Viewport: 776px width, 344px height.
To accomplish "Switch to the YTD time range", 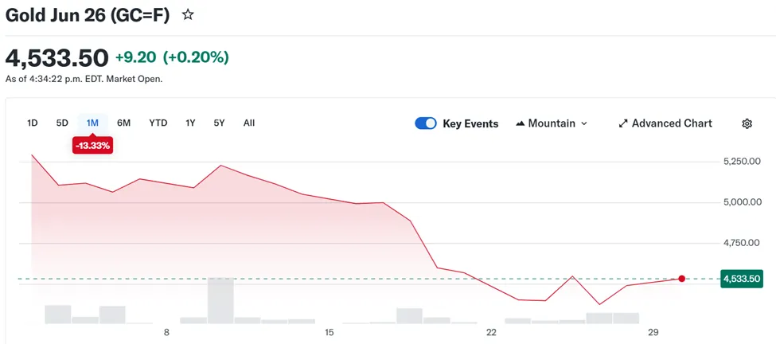I will (x=158, y=123).
